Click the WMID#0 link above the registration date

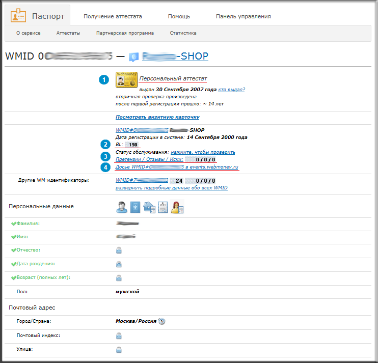click(x=142, y=130)
